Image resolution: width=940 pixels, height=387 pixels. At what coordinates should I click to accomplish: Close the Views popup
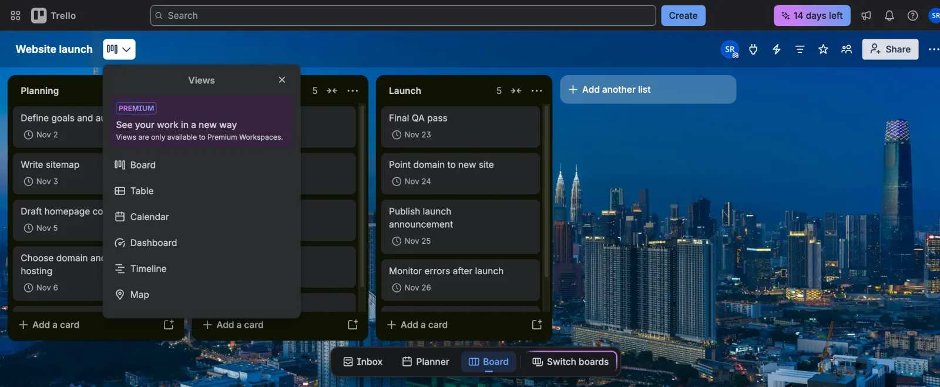(x=282, y=80)
